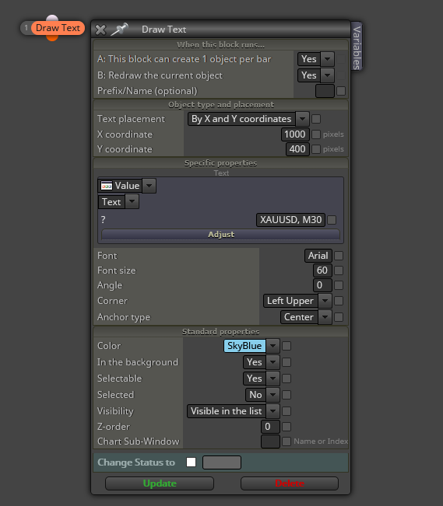Tick the checkbox beside Visibility dropdown

click(287, 411)
